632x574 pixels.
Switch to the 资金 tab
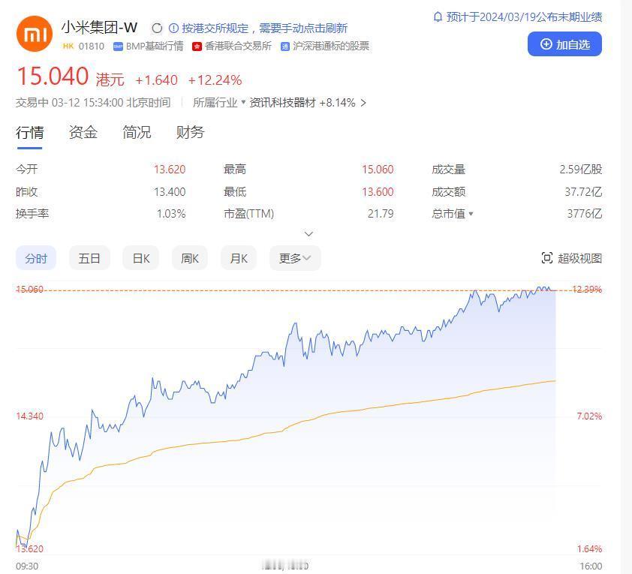[83, 132]
